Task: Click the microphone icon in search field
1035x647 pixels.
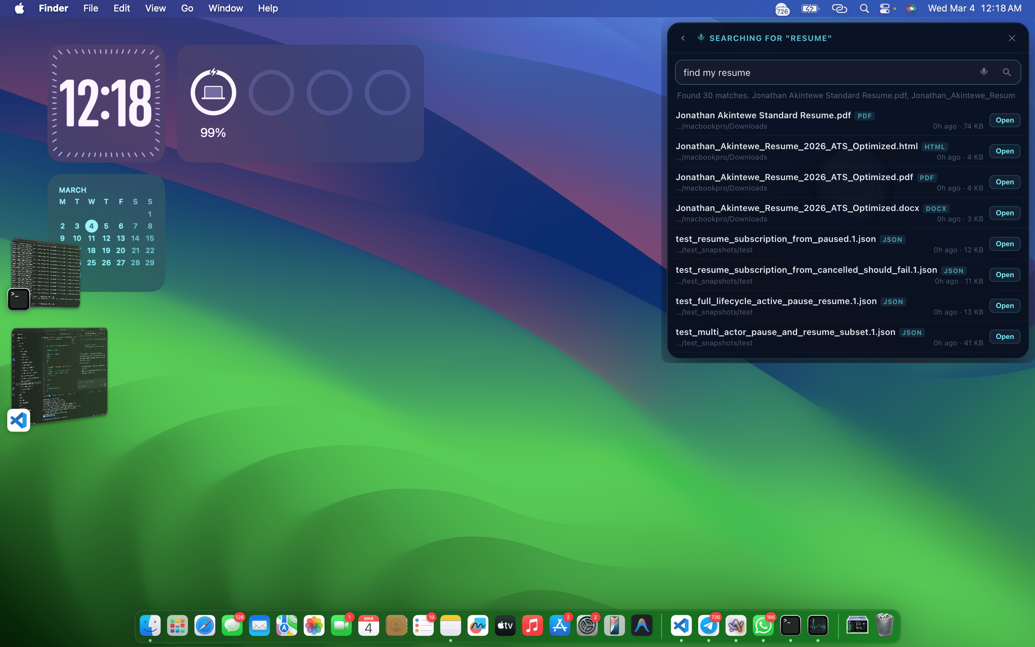Action: click(x=984, y=72)
